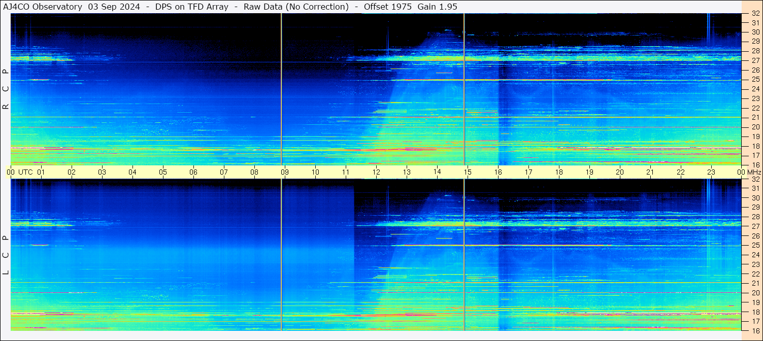Click the "Gain 1.95" value in header
Viewport: 763px width, 341px height.
tap(437, 7)
